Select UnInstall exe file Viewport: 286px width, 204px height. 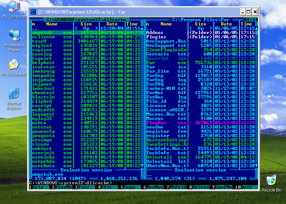[201, 157]
